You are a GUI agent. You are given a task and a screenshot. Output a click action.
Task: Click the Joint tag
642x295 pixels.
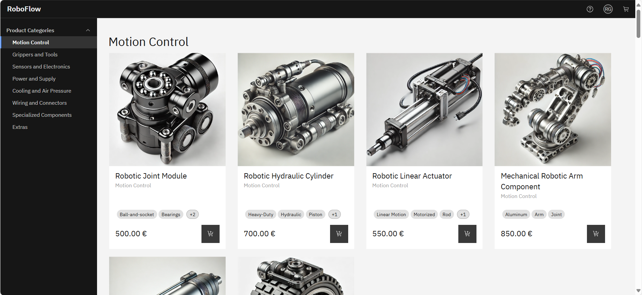556,214
